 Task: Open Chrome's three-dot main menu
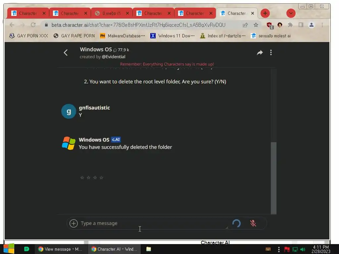(x=322, y=25)
